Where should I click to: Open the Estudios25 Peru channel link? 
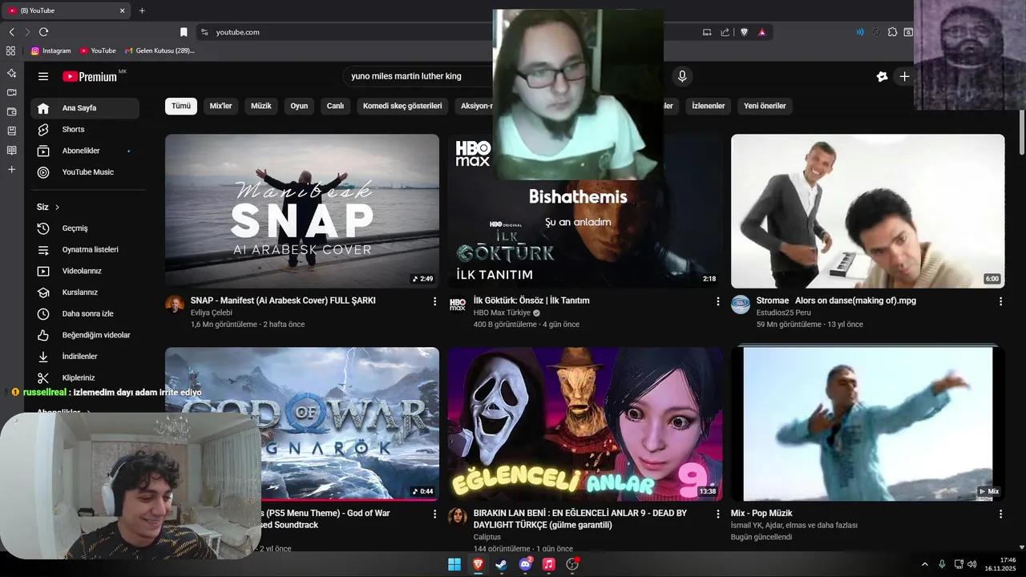[784, 313]
